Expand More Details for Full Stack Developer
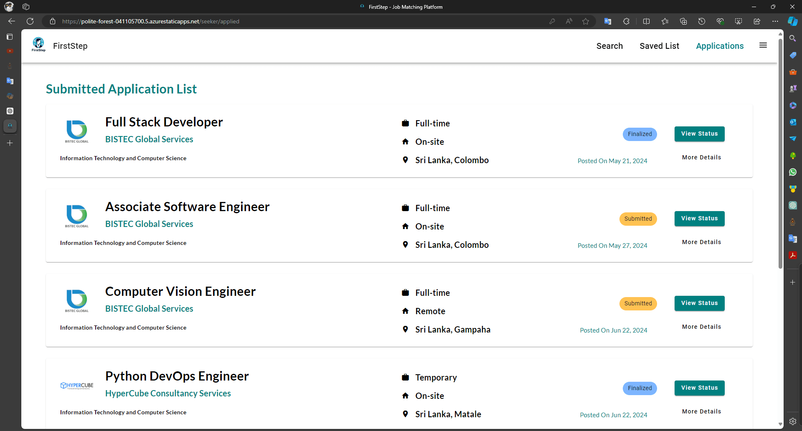This screenshot has width=802, height=431. [701, 157]
